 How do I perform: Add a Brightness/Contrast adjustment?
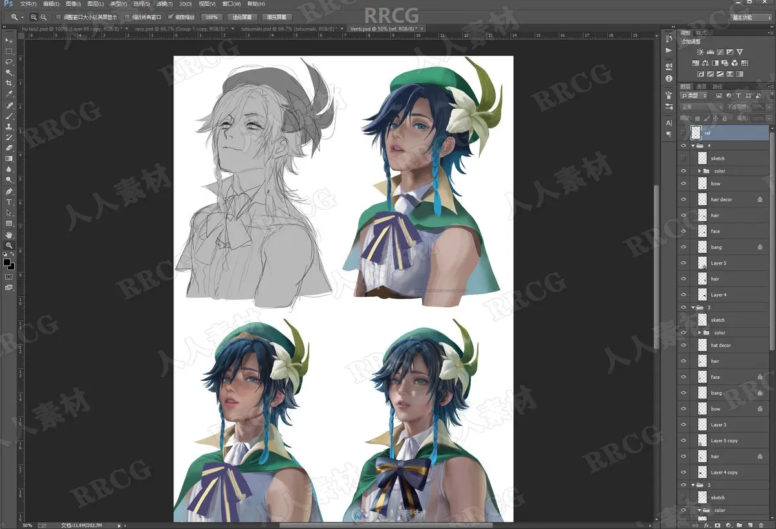tap(700, 52)
